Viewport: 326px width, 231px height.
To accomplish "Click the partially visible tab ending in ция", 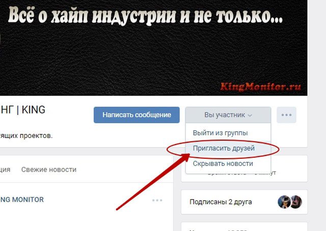I will pyautogui.click(x=5, y=169).
